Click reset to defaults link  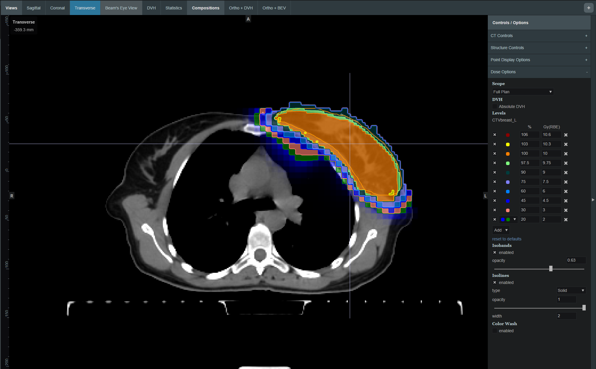tap(507, 239)
